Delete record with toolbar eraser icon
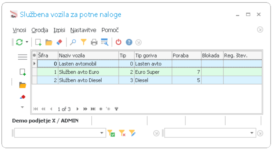Screen dimensions: 272x150 point(59,42)
